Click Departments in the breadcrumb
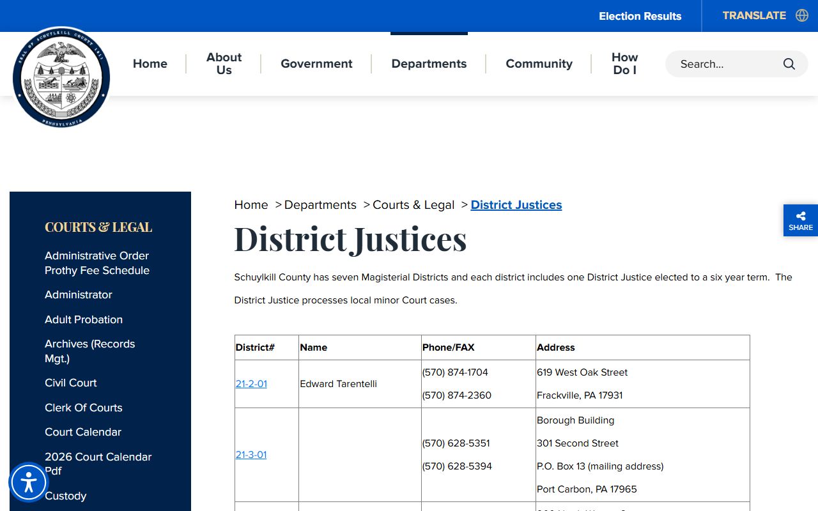The width and height of the screenshot is (818, 511). pos(320,205)
